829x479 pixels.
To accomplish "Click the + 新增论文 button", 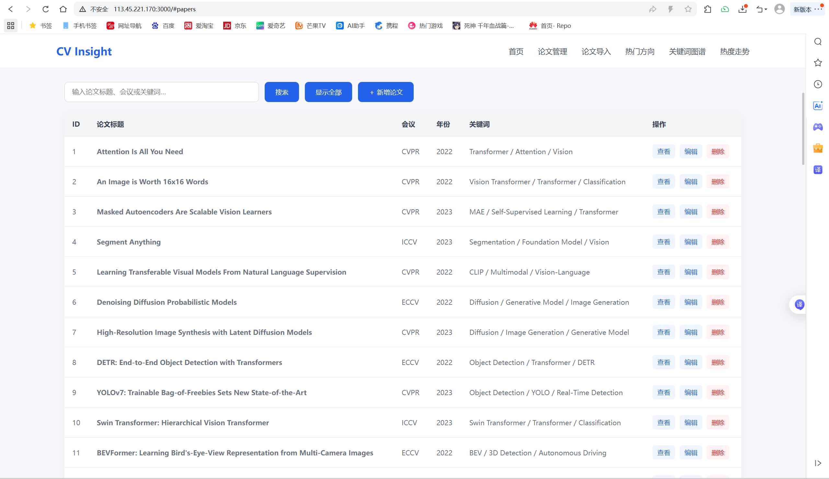I will [x=386, y=92].
